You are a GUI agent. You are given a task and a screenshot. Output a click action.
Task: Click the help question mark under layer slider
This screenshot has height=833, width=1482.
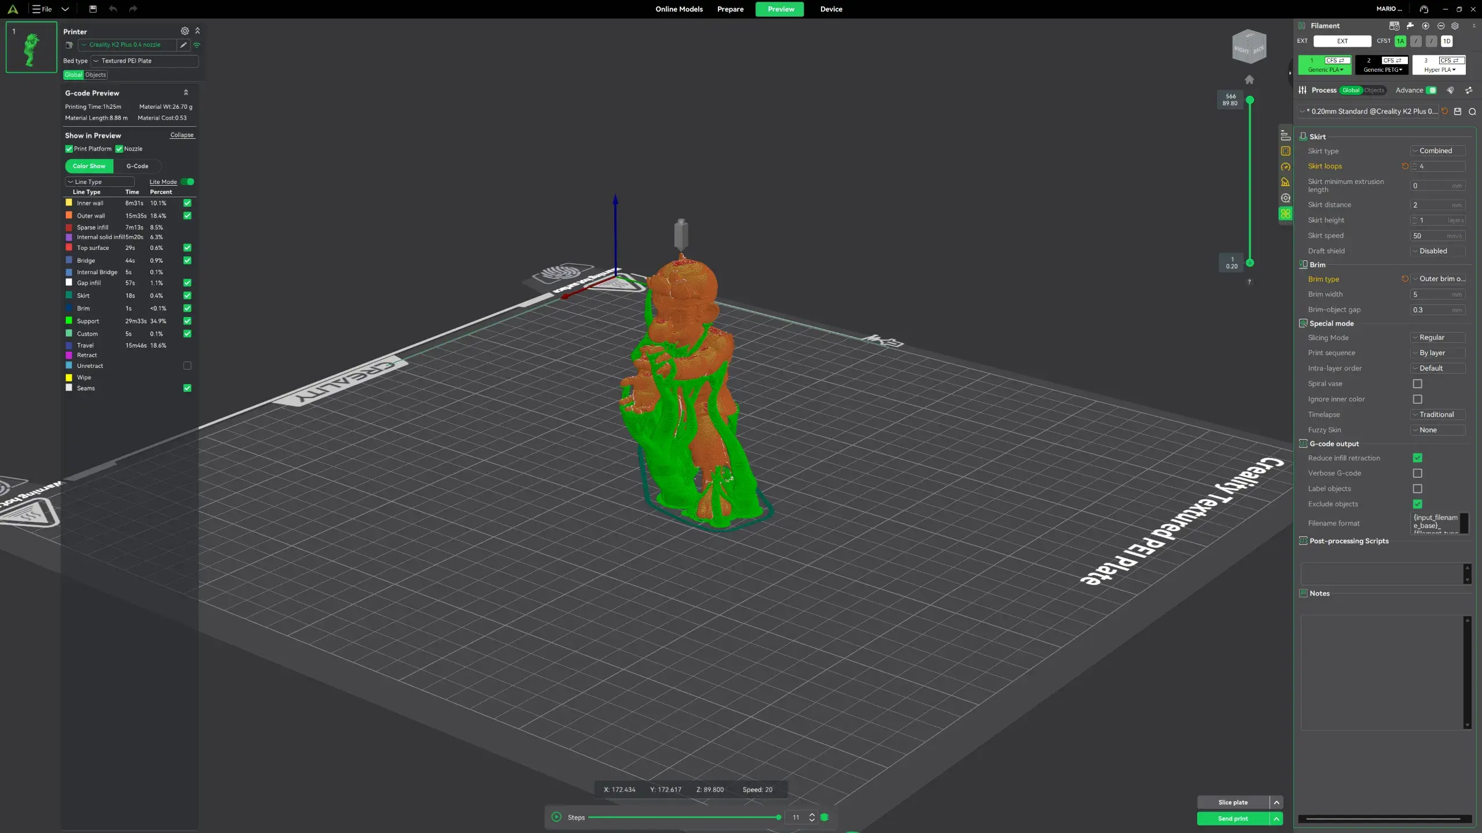pos(1249,282)
